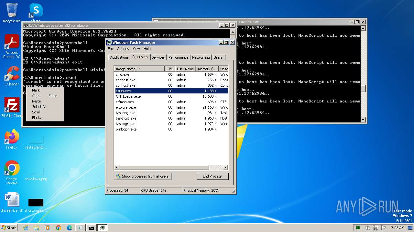414x232 pixels.
Task: Select taskhost.exe process row
Action: tap(171, 118)
